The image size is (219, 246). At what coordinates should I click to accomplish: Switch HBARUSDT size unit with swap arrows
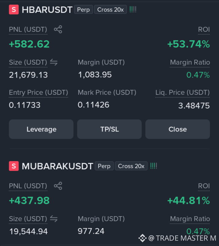tap(54, 62)
